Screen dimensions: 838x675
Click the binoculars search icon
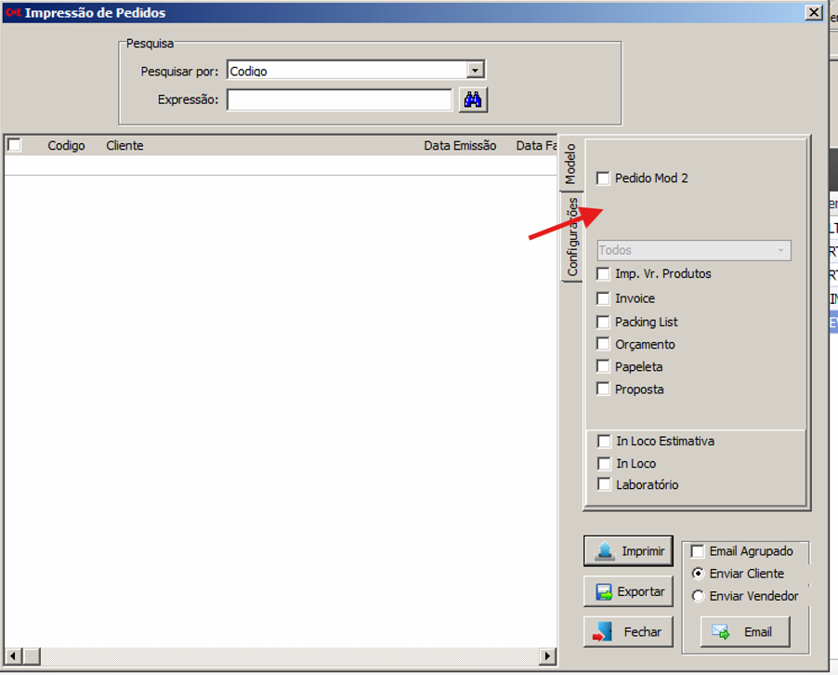473,99
